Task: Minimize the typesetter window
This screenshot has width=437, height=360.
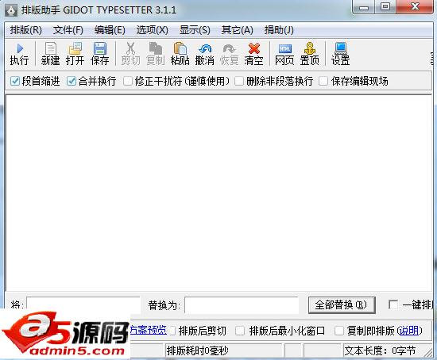Action: [363, 6]
